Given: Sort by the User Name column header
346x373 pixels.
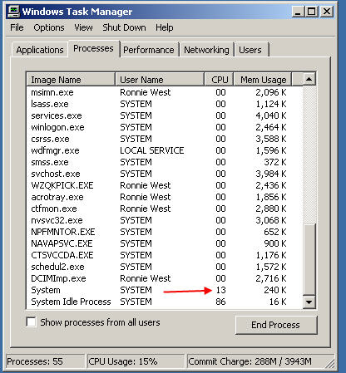Looking at the screenshot, I should [x=160, y=80].
